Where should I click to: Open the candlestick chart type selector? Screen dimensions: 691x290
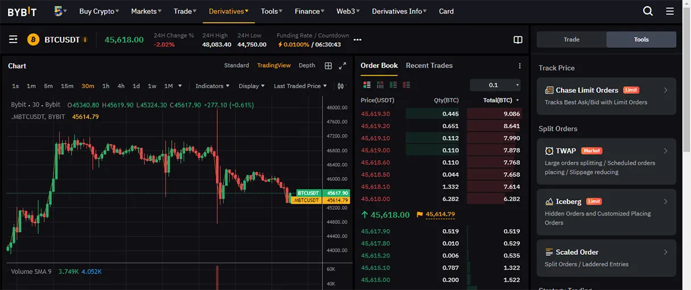point(341,86)
